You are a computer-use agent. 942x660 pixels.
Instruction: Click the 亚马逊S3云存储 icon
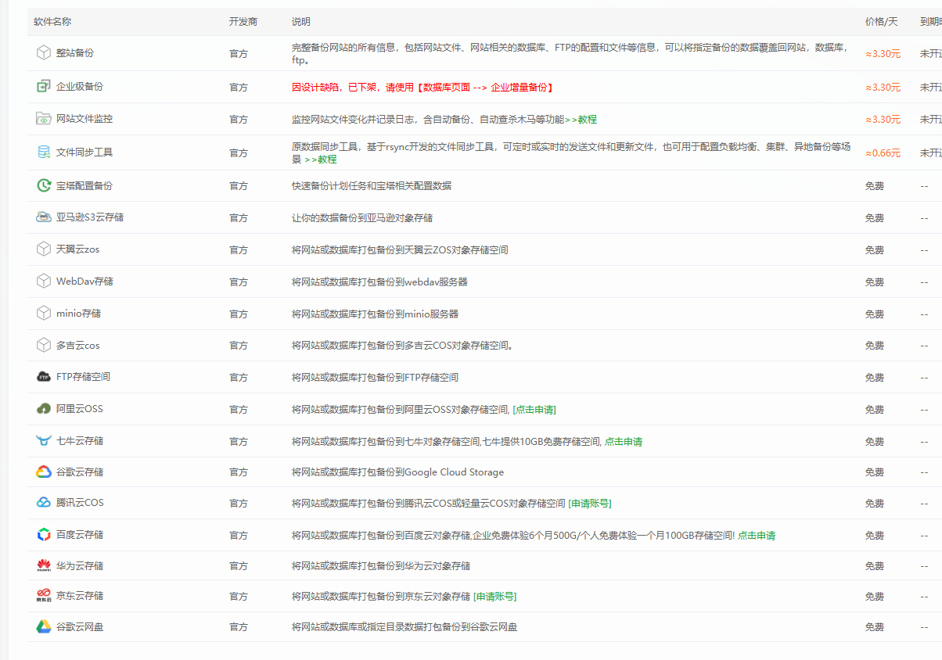point(44,217)
